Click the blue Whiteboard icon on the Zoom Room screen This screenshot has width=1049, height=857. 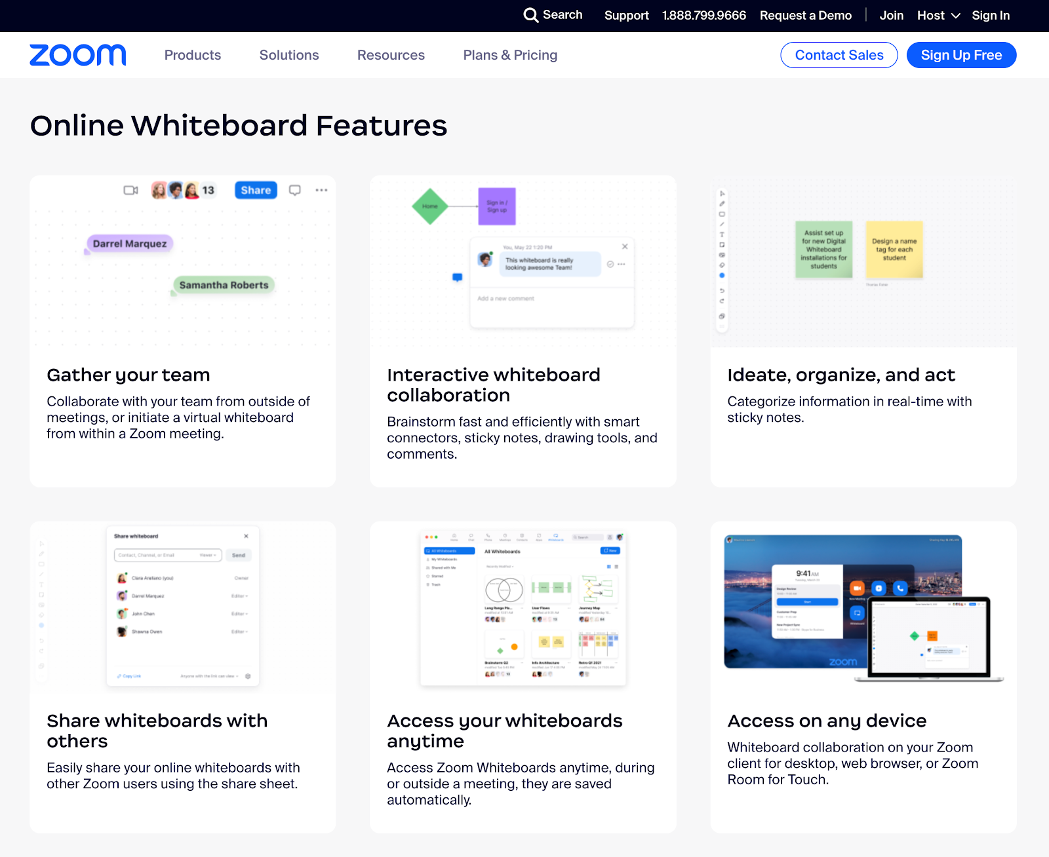tap(858, 613)
